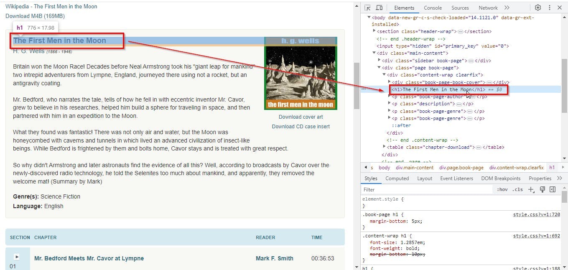Expand the description paragraph node
This screenshot has width=568, height=270.
point(389,104)
